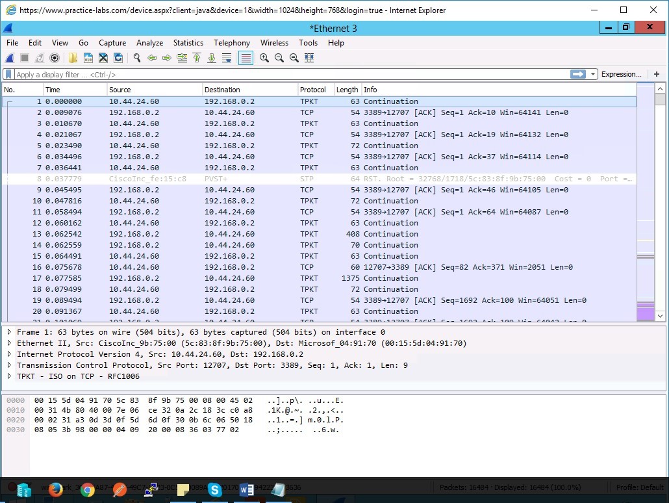The width and height of the screenshot is (669, 503).
Task: Click the display filter bookmark icon
Action: pos(8,74)
